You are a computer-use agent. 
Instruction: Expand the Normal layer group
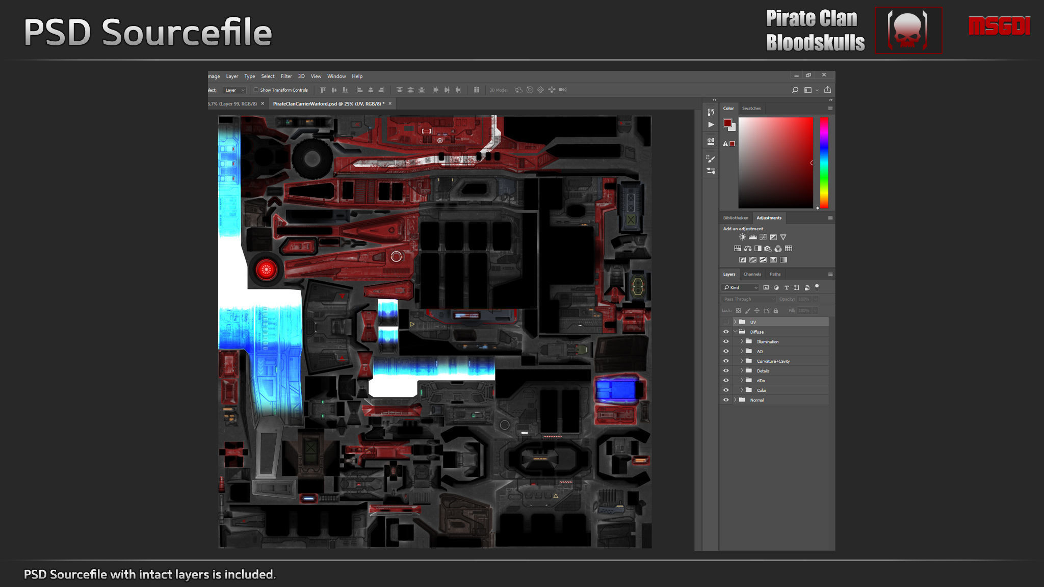click(x=735, y=400)
